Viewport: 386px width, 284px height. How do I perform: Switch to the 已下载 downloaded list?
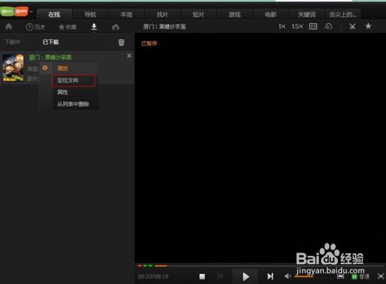51,42
